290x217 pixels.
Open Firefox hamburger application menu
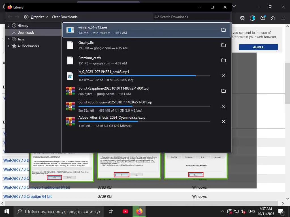click(283, 18)
